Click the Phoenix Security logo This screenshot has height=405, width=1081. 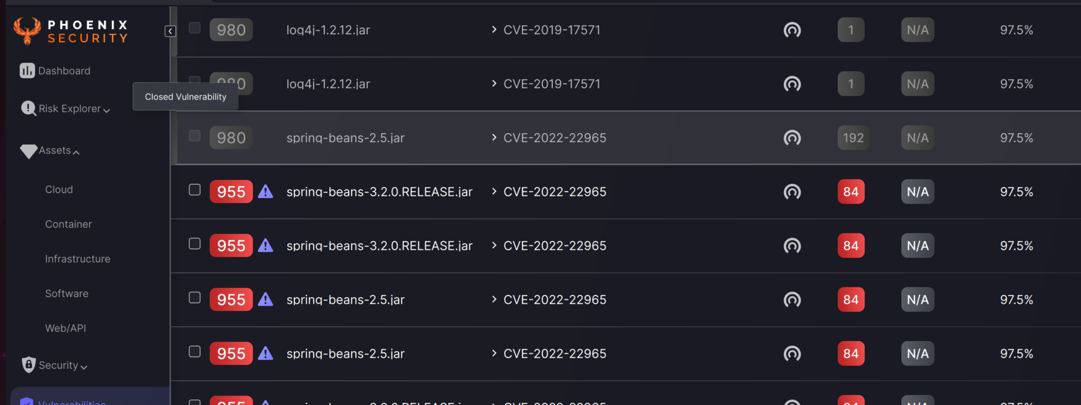click(71, 31)
